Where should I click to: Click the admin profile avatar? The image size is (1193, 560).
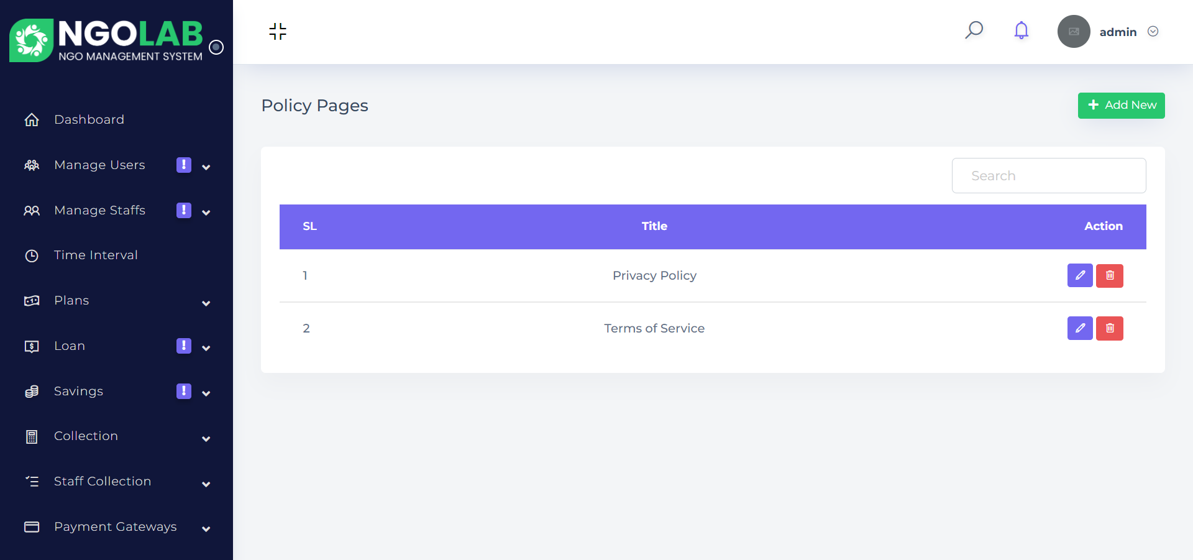(x=1074, y=32)
